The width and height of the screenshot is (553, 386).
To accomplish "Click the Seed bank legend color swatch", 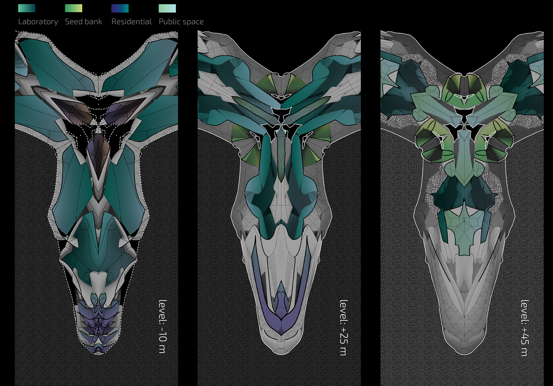I will 74,8.
